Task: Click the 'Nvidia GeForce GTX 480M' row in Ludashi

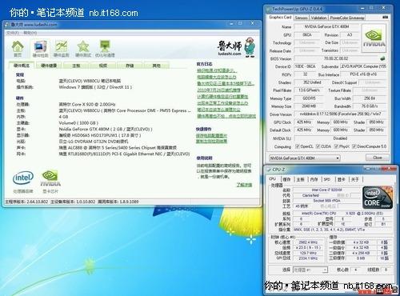Action: pyautogui.click(x=106, y=129)
